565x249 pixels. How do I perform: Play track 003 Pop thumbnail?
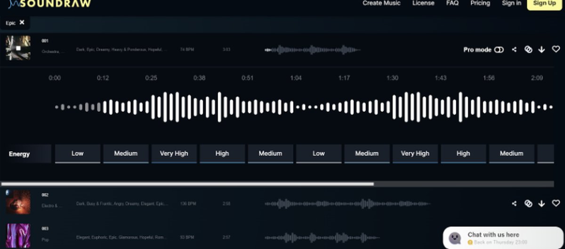click(18, 235)
